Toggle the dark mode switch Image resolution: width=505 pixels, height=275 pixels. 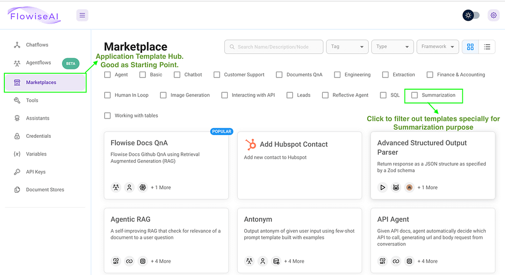(471, 15)
